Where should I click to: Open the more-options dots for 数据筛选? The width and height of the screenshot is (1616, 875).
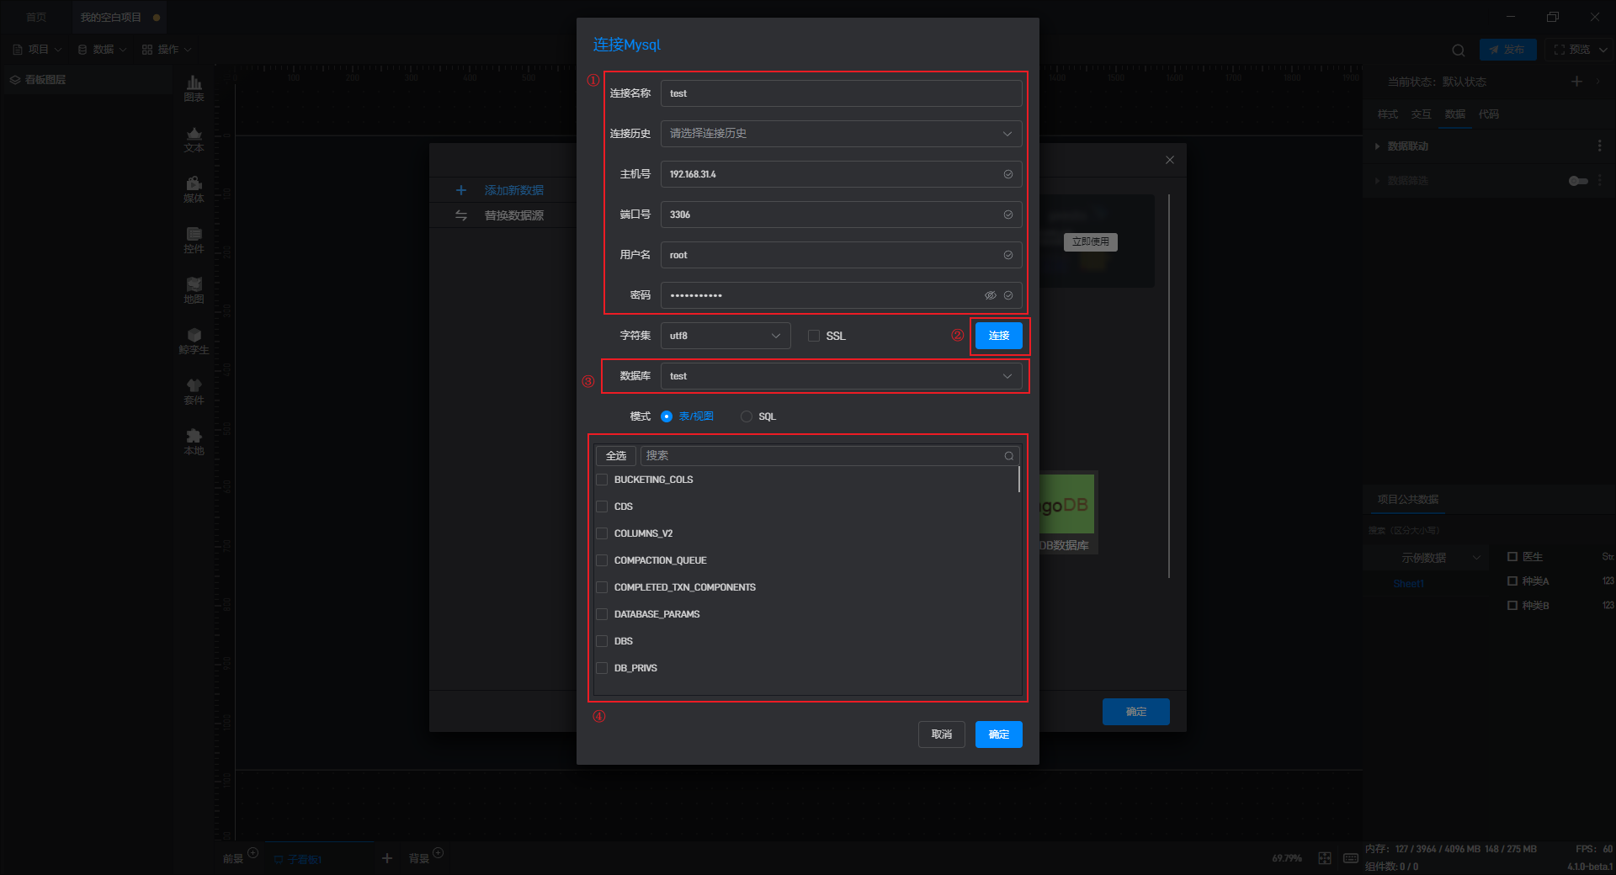[1599, 181]
